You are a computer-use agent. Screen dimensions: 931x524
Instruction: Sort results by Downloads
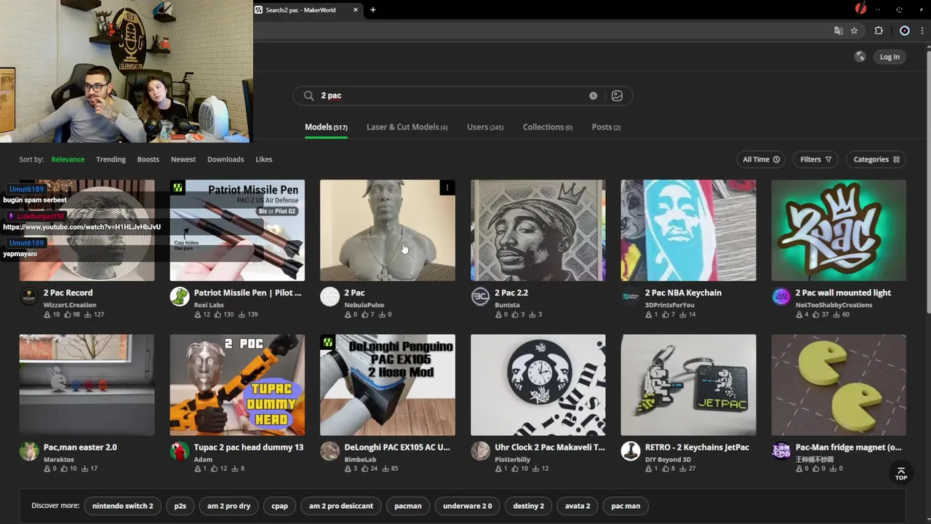click(x=225, y=159)
